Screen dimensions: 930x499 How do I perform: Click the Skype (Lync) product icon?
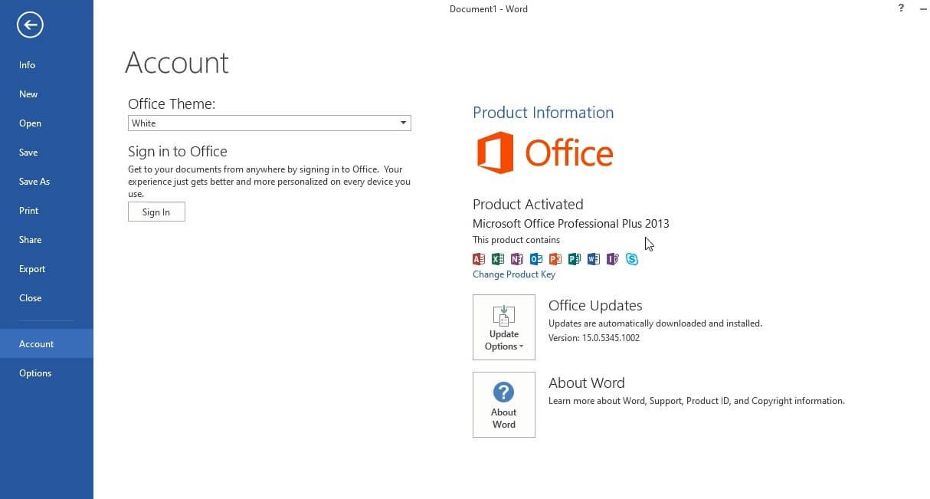coord(631,259)
